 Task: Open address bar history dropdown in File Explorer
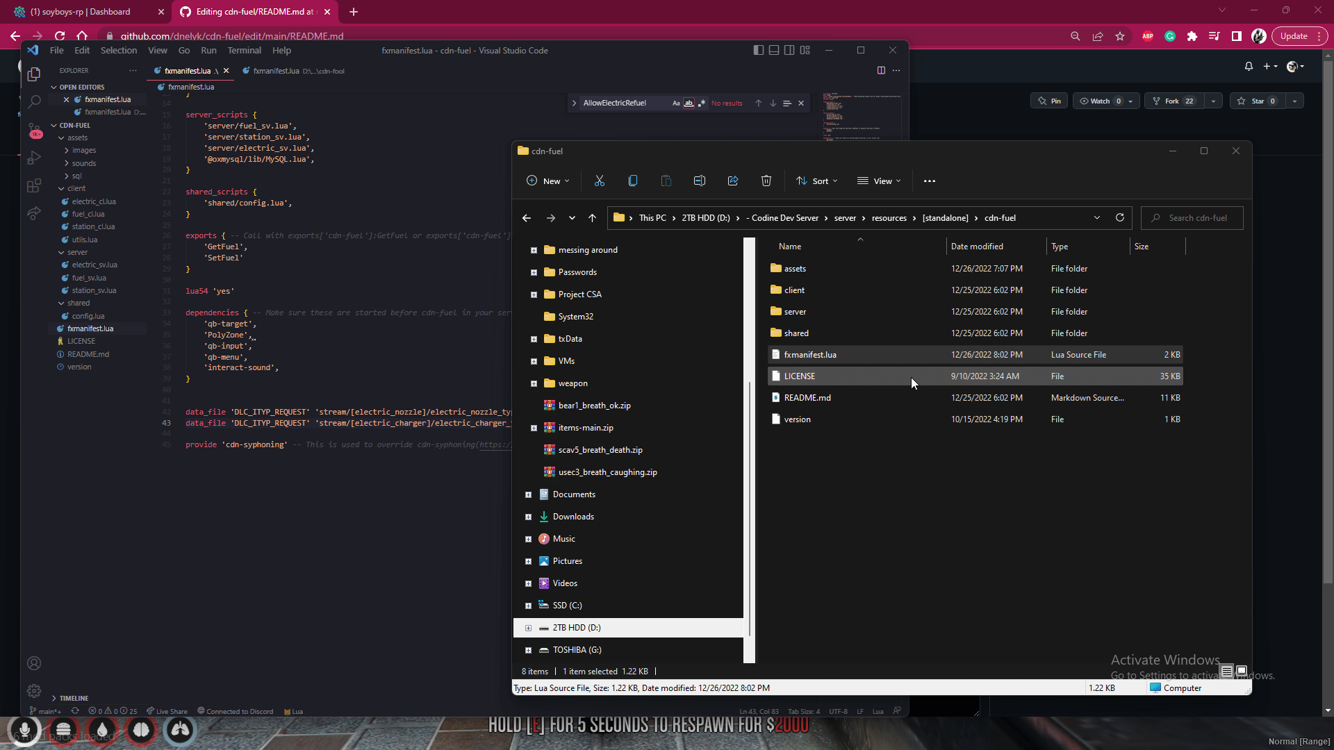[x=1096, y=217]
